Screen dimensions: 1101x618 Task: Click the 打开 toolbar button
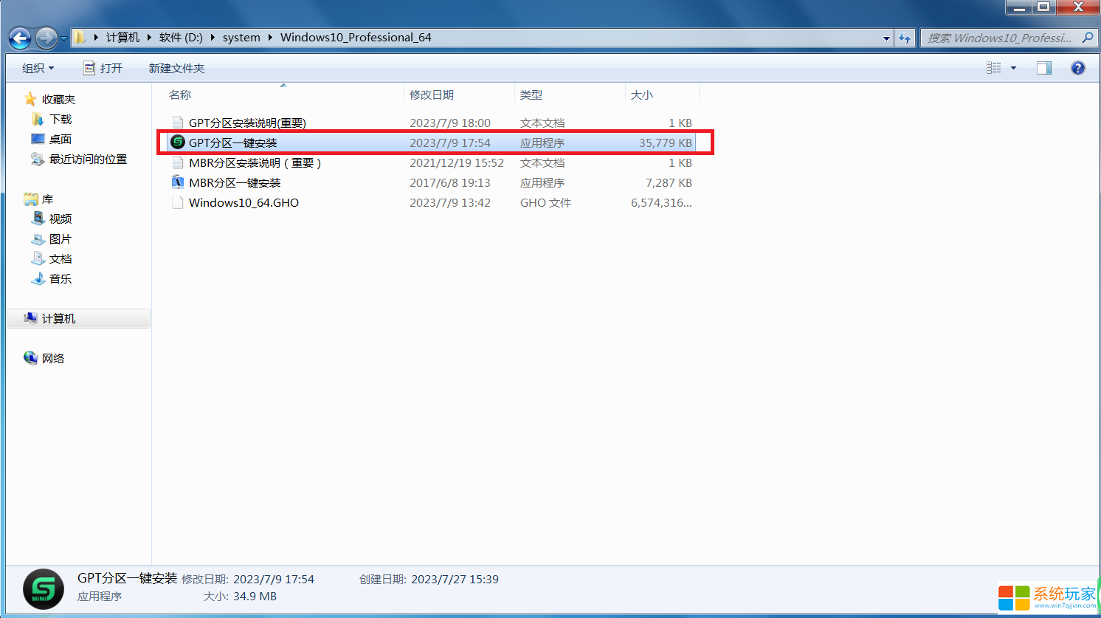pyautogui.click(x=103, y=68)
